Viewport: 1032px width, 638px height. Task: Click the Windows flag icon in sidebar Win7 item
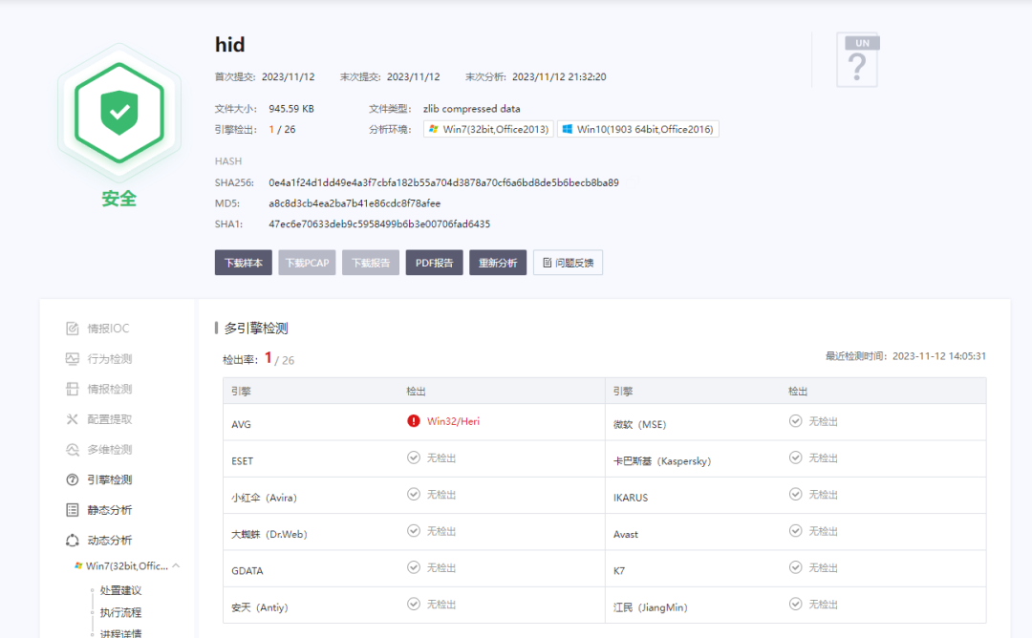78,565
